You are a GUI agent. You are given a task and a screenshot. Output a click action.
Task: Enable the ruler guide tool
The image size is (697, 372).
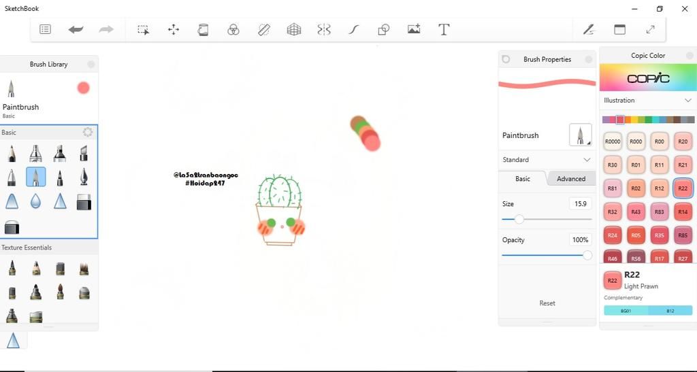(264, 30)
